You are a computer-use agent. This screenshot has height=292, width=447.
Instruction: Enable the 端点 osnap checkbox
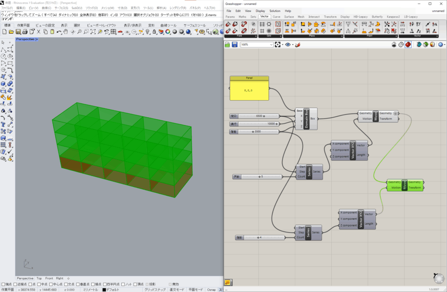click(3, 284)
